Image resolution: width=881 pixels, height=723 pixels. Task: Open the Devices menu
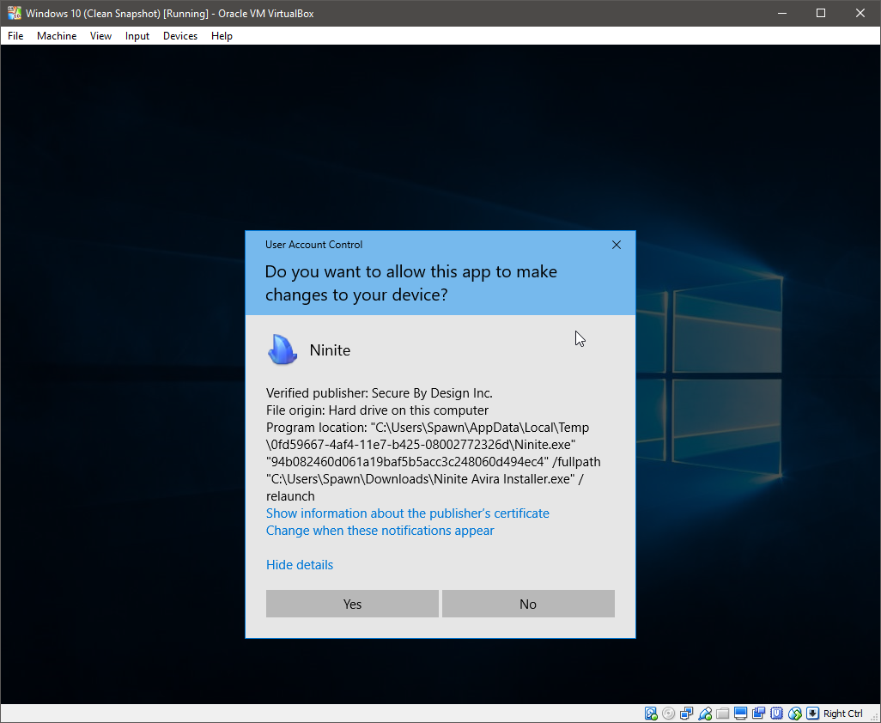180,36
